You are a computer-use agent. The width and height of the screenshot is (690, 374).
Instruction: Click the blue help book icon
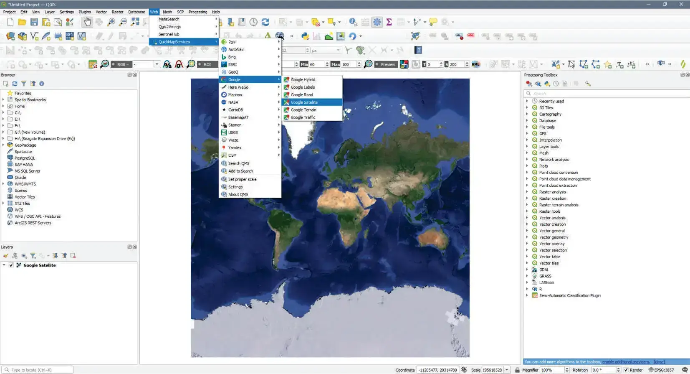coord(418,50)
